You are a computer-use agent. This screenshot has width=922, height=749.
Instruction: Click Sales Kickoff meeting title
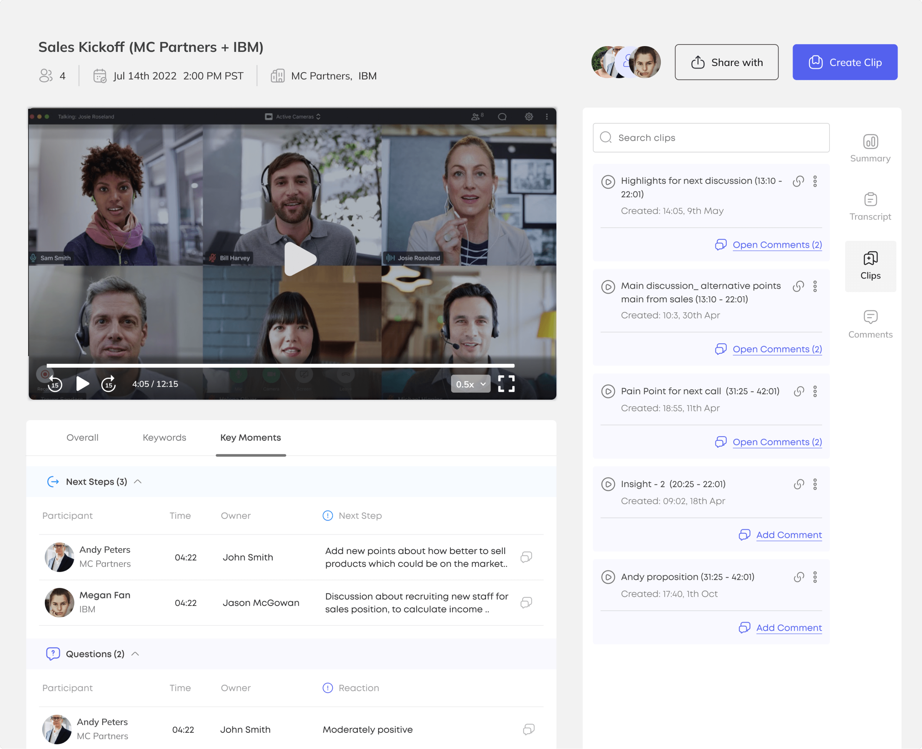point(151,47)
